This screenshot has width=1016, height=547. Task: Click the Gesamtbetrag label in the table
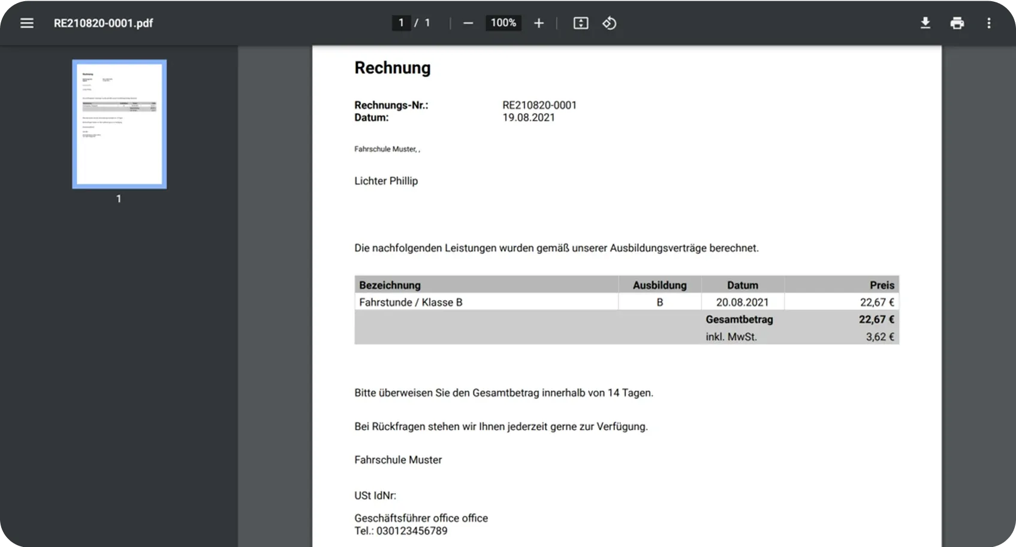click(739, 320)
